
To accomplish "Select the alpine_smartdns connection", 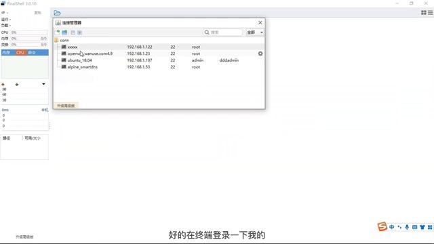I will click(x=83, y=67).
